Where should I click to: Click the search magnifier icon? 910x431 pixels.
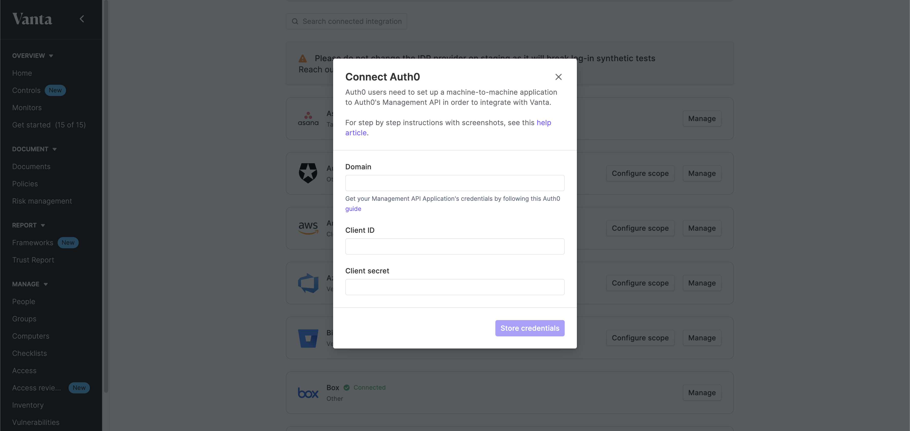295,22
